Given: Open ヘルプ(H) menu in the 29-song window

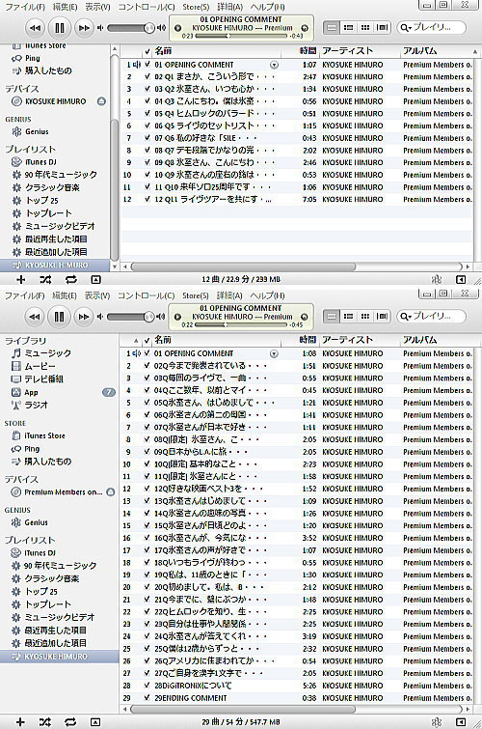Looking at the screenshot, I should point(267,295).
